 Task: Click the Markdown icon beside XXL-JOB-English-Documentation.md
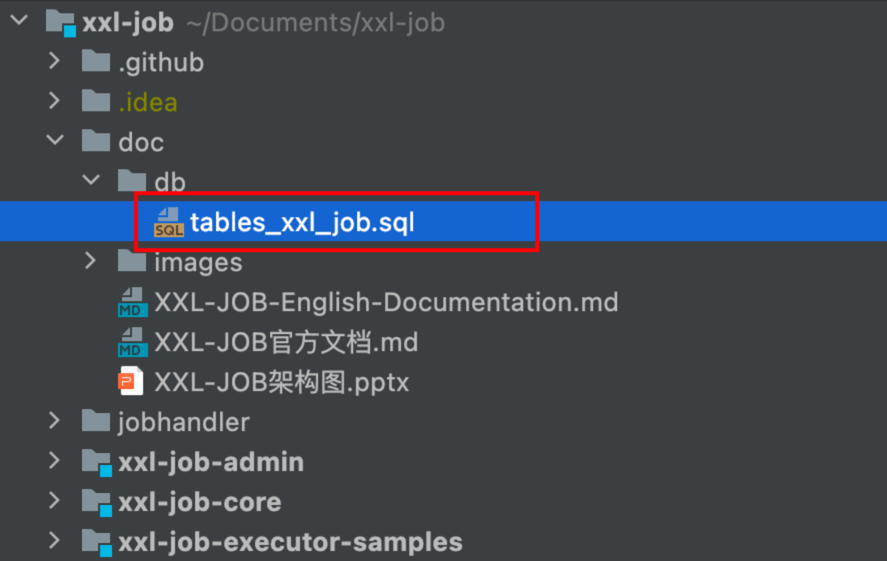point(133,302)
